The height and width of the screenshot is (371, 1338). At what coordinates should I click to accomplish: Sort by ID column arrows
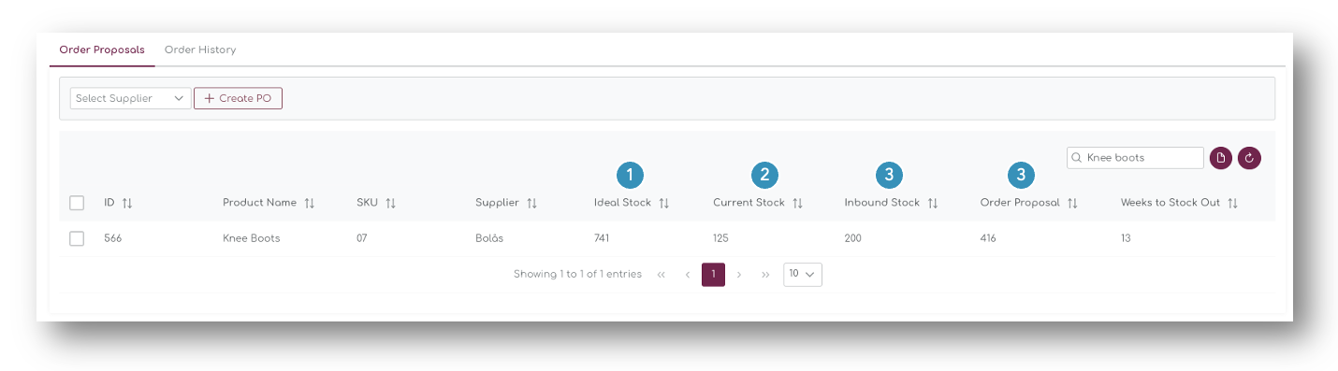pos(127,203)
